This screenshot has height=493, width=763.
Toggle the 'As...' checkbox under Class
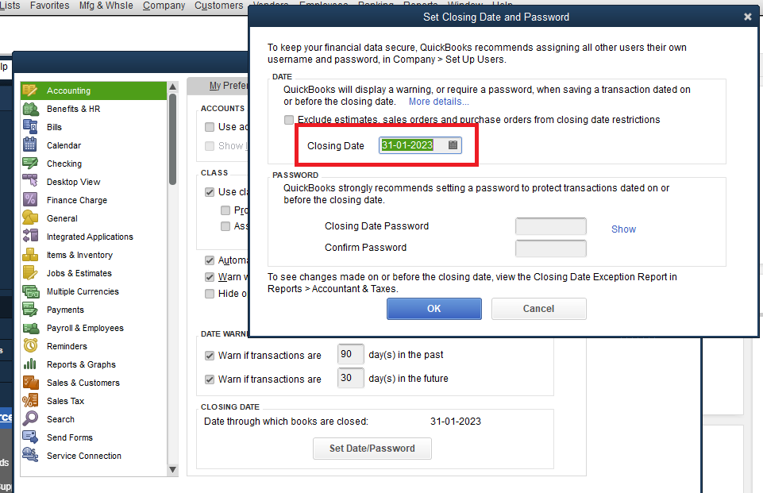coord(225,226)
